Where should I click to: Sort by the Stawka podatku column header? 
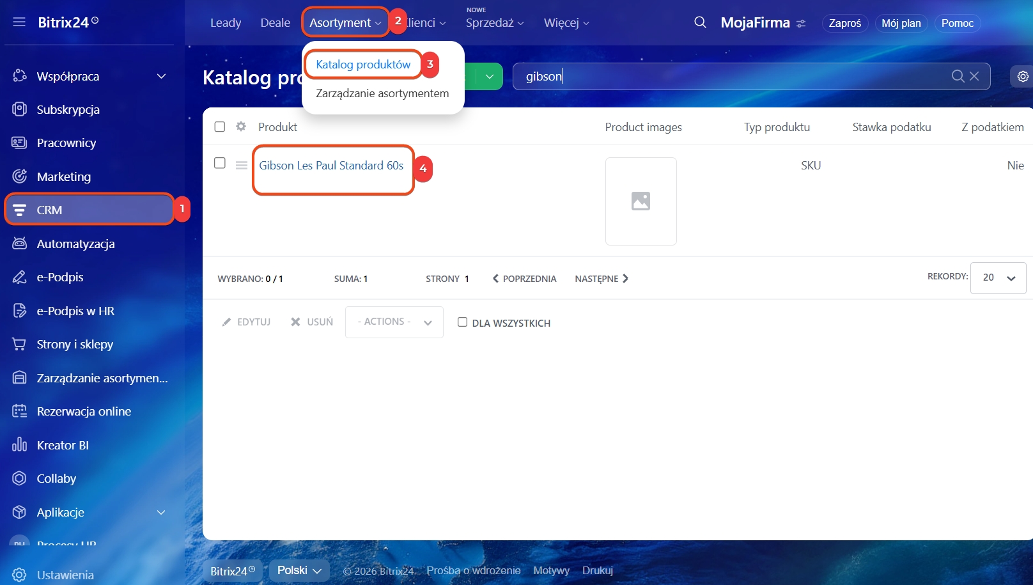point(892,127)
